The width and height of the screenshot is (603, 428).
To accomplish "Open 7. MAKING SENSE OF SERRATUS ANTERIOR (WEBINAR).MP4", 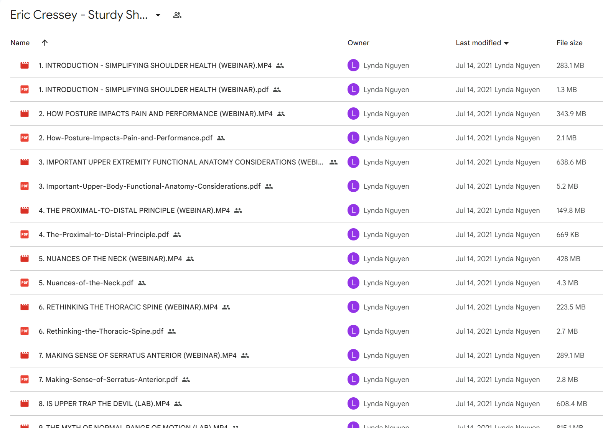I will 138,356.
